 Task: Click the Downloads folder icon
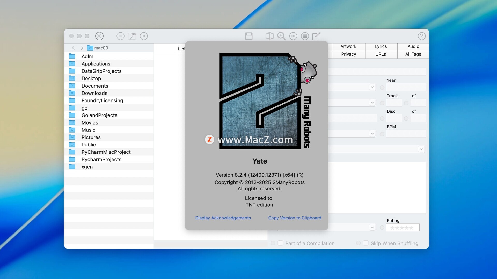coord(72,93)
